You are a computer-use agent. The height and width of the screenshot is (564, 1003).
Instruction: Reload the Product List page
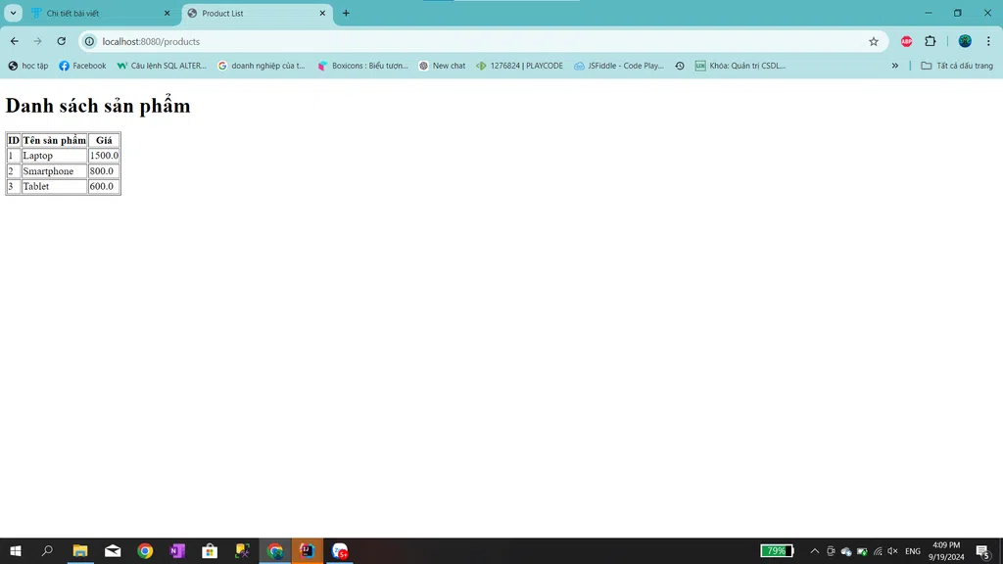click(x=62, y=41)
